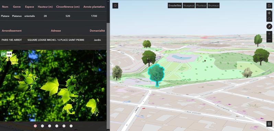The width and height of the screenshot is (274, 131).
Task: Select the rotate navigation tool
Action: [x=269, y=19]
